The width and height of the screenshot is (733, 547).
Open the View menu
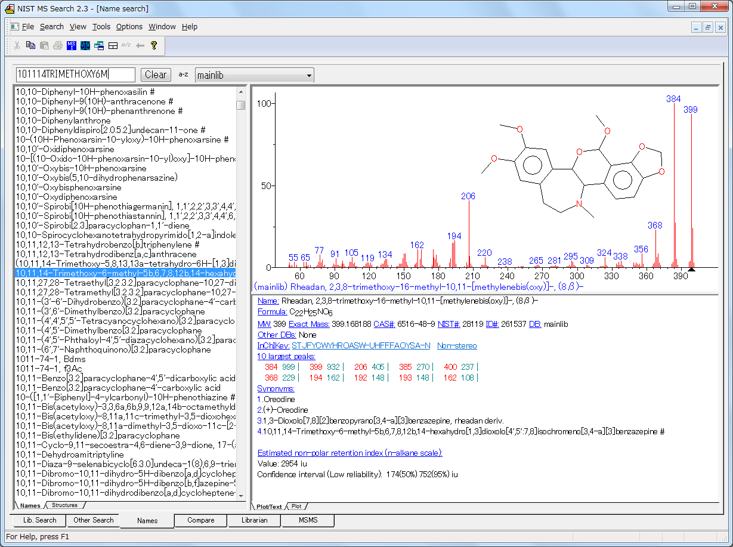point(78,27)
